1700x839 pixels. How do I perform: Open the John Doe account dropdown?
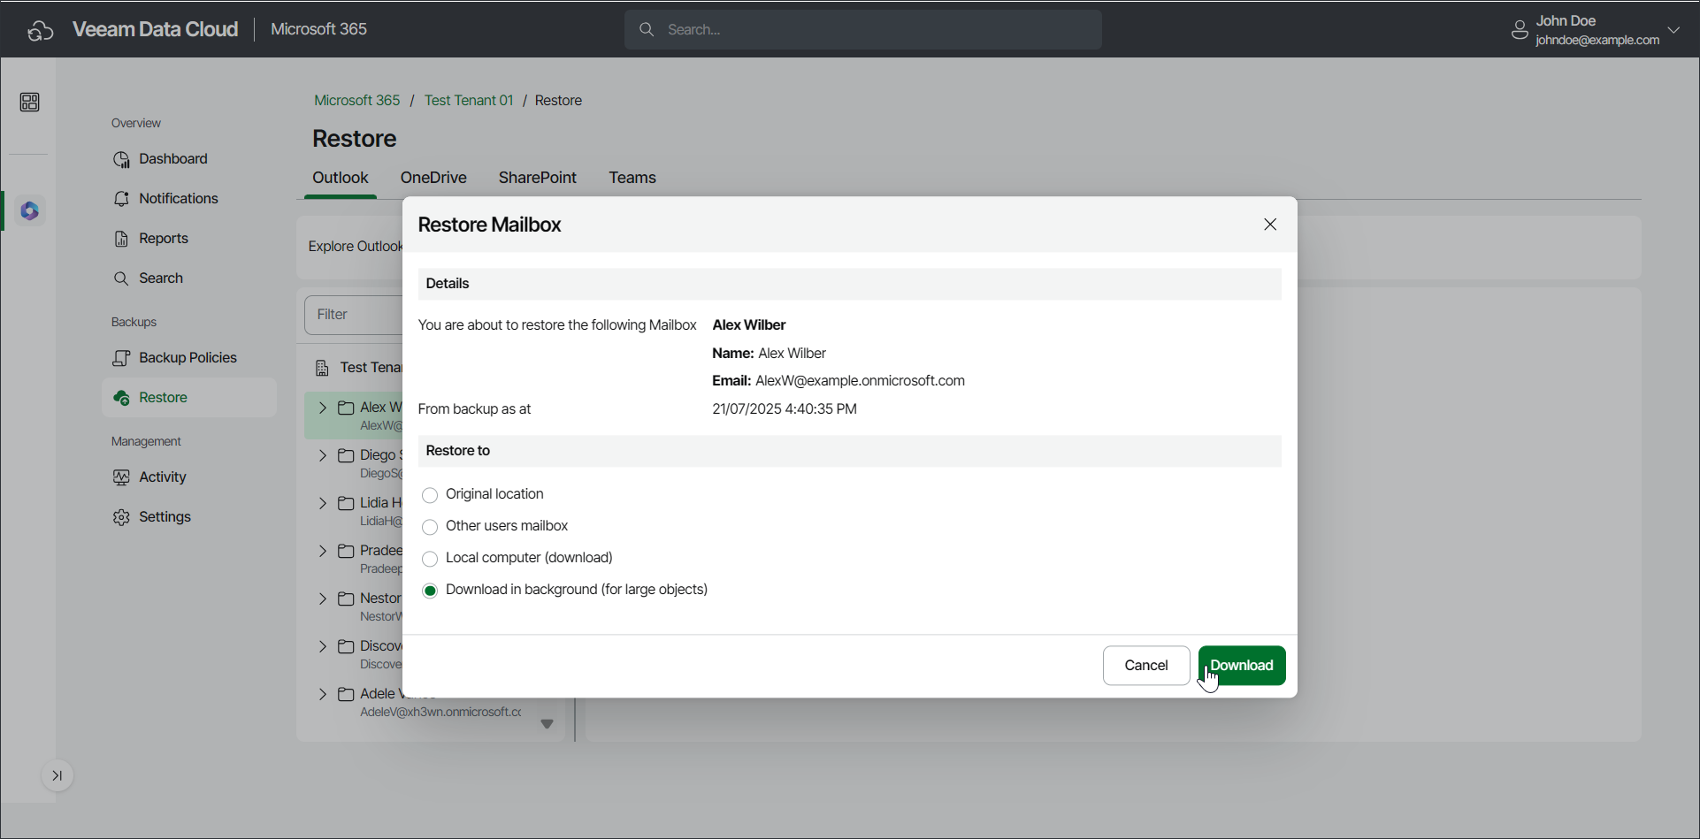coord(1673,30)
